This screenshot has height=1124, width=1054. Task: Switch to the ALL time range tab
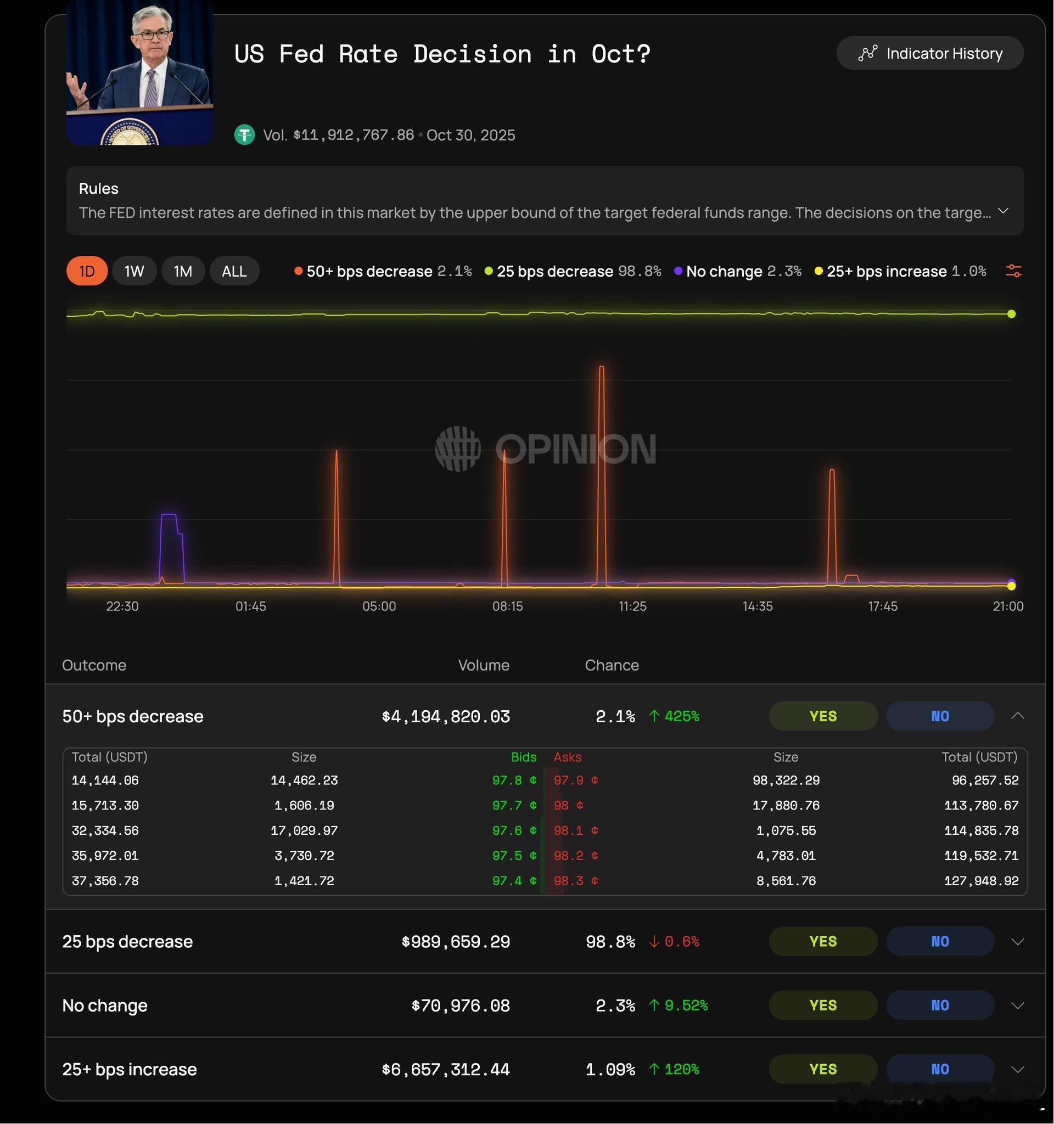pyautogui.click(x=234, y=271)
